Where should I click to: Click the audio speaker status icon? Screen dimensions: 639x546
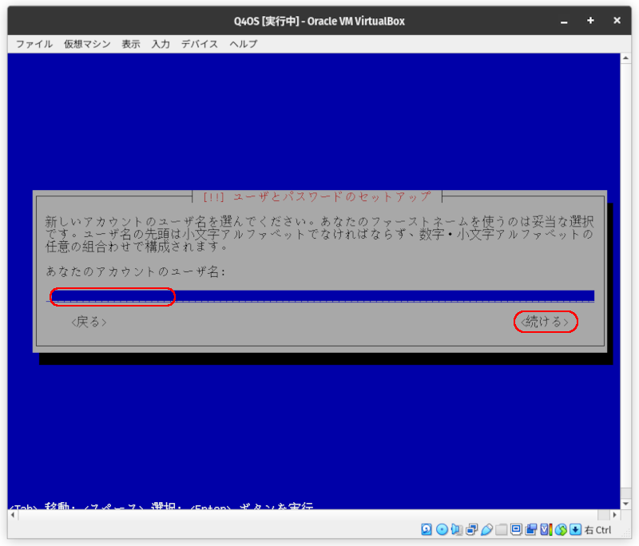456,529
